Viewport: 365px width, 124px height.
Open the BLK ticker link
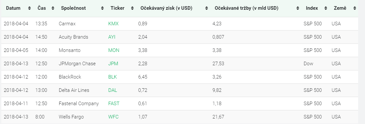[112, 77]
